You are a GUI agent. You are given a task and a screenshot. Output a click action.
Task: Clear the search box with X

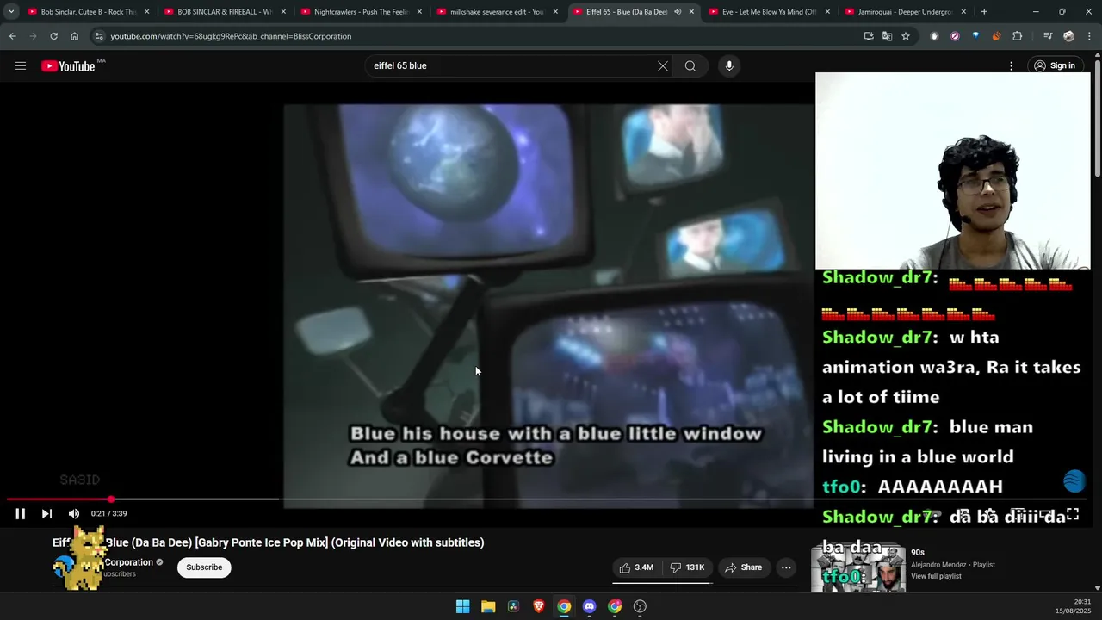point(663,65)
